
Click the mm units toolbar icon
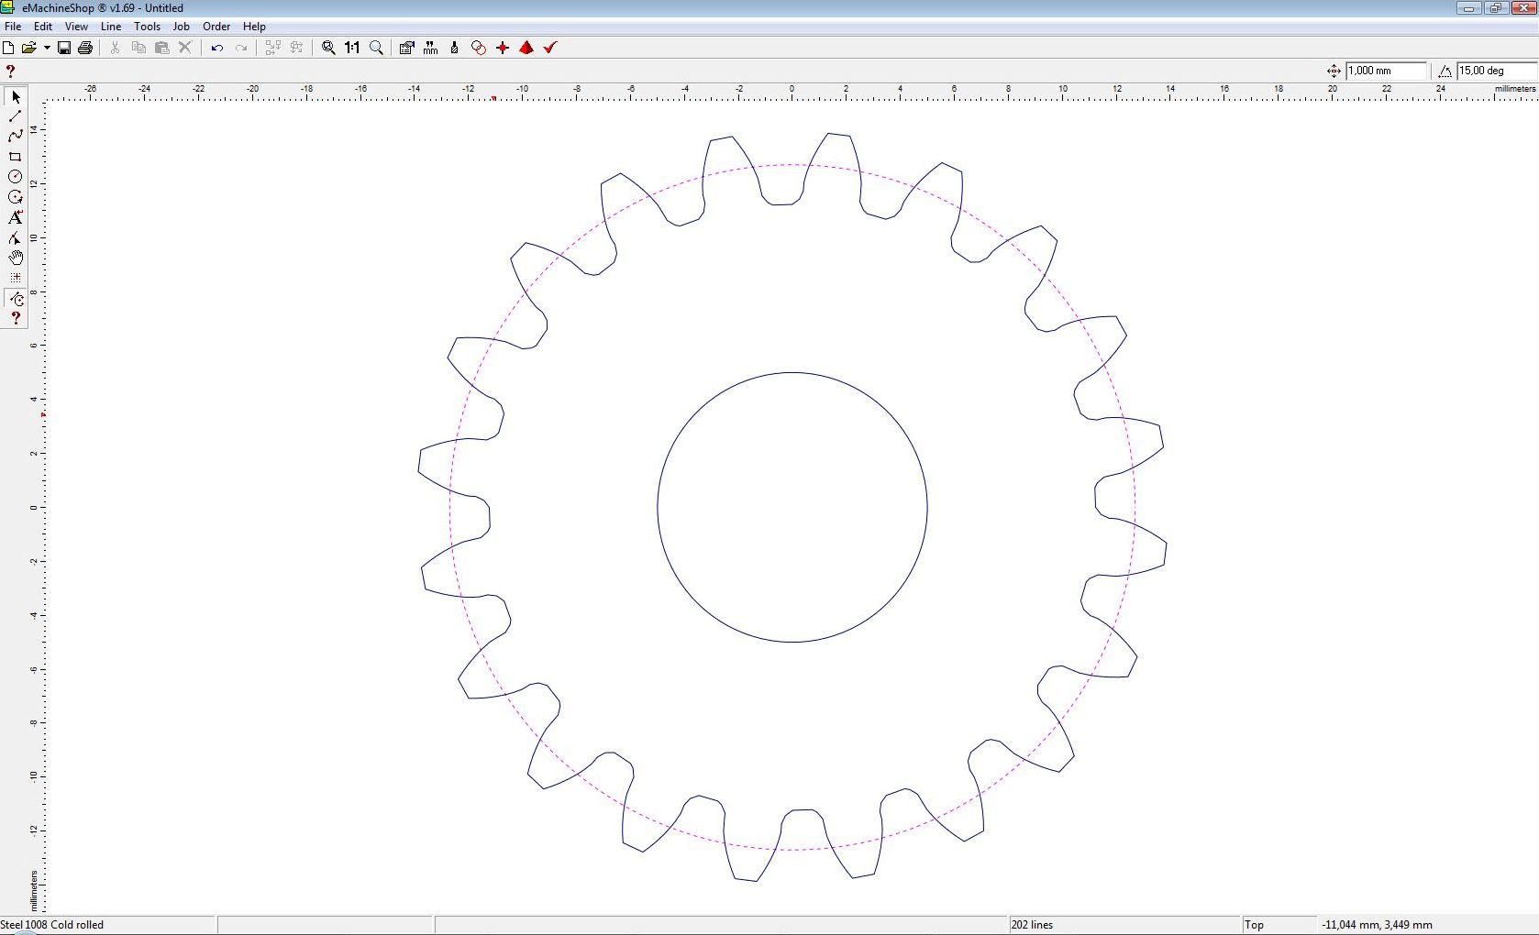point(431,48)
